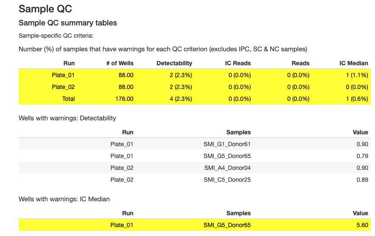The width and height of the screenshot is (375, 236).
Task: Click the IC Median header in the summary table
Action: (x=354, y=63)
